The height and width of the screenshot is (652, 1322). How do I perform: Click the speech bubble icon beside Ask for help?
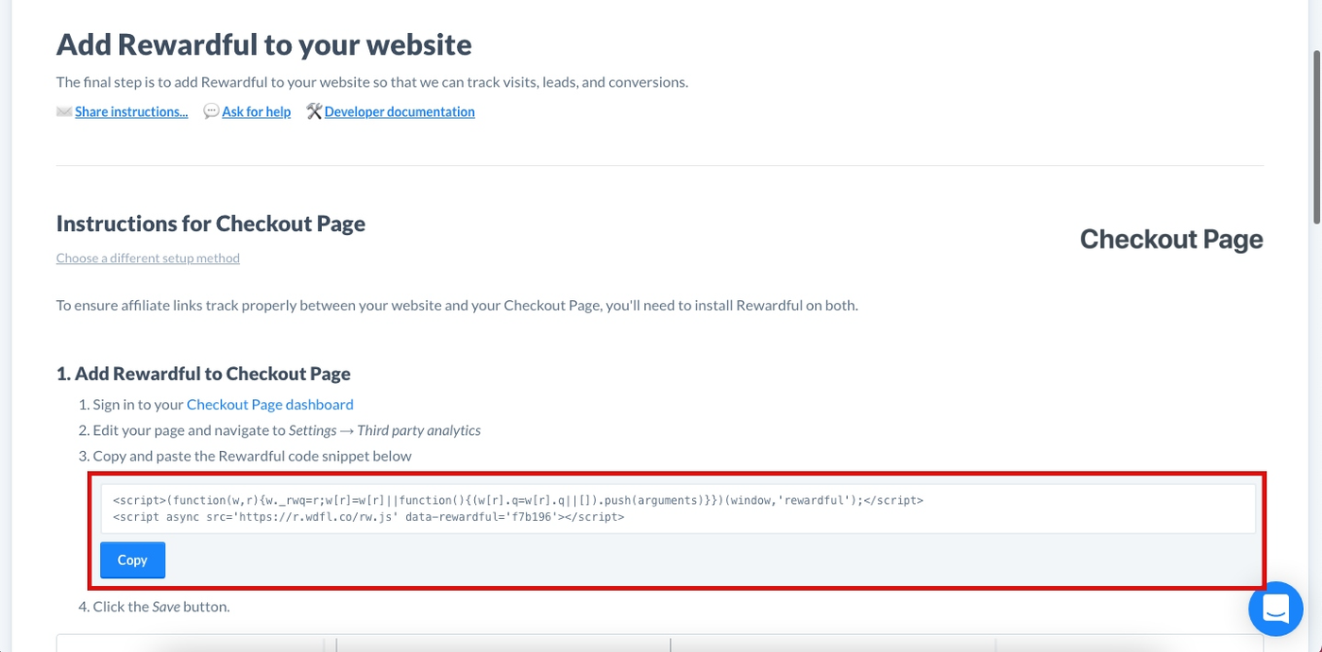[212, 111]
